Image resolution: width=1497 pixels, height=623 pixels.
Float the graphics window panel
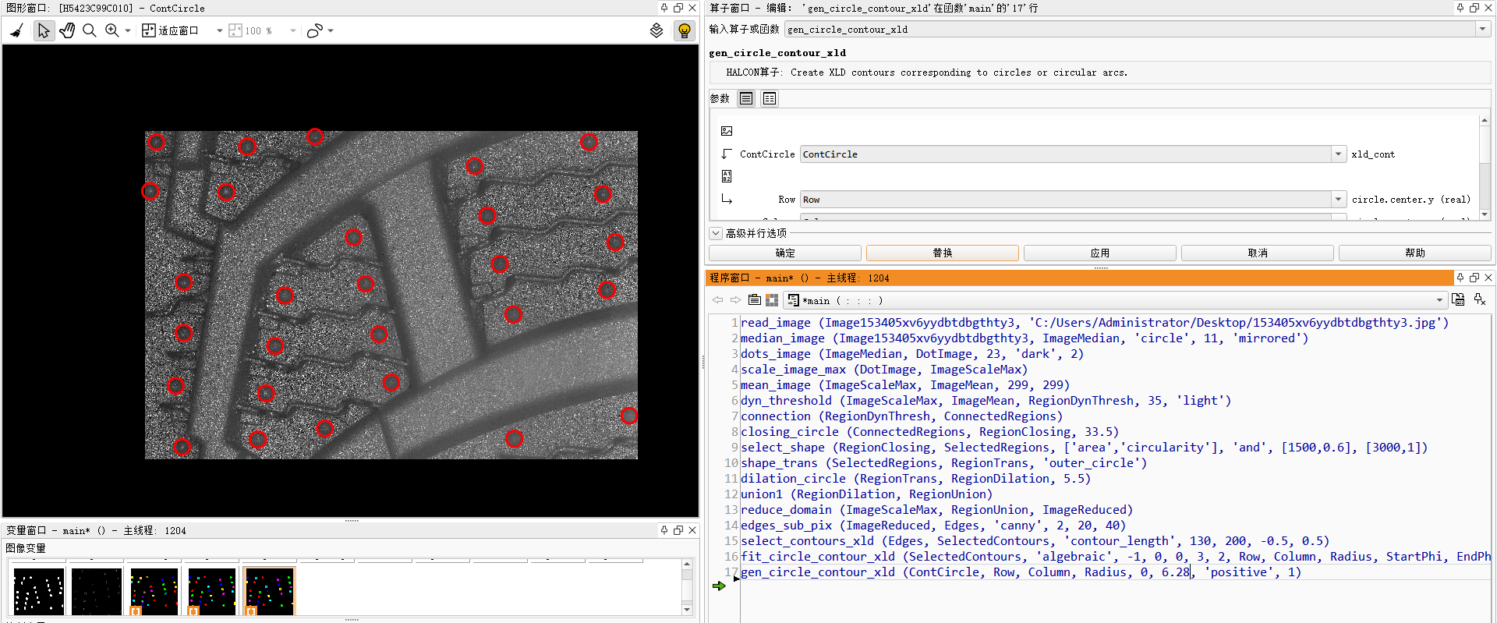point(678,8)
